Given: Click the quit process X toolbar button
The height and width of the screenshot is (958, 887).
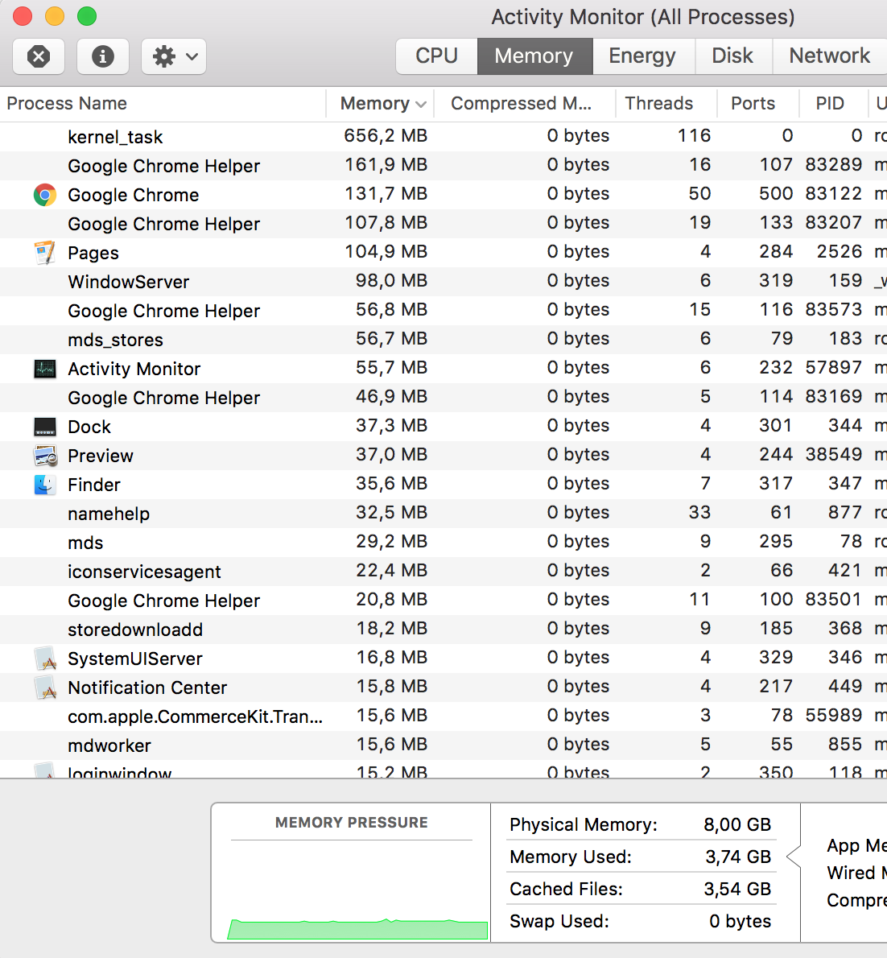Looking at the screenshot, I should coord(39,56).
